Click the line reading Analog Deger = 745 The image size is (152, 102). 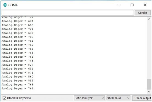[17, 61]
